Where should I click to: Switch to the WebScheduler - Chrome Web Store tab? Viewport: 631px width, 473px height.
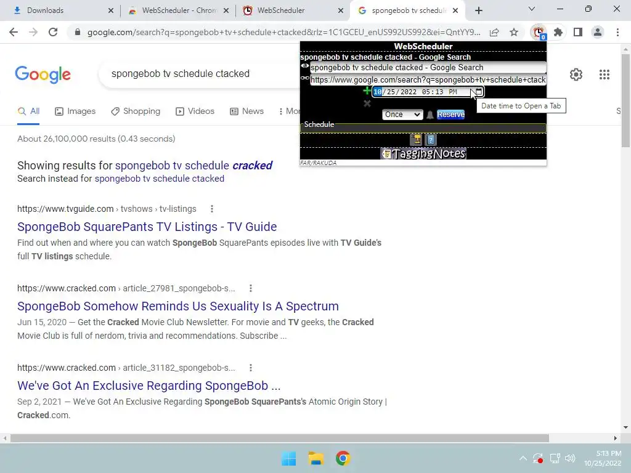click(x=178, y=10)
